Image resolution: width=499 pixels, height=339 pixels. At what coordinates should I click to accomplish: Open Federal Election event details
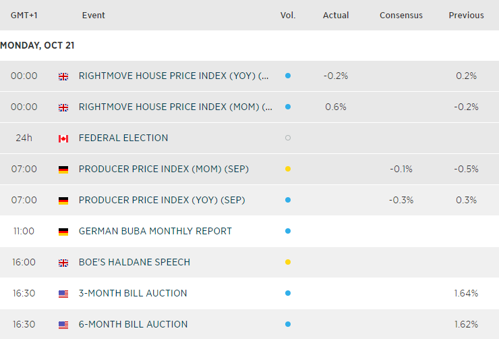(x=123, y=138)
